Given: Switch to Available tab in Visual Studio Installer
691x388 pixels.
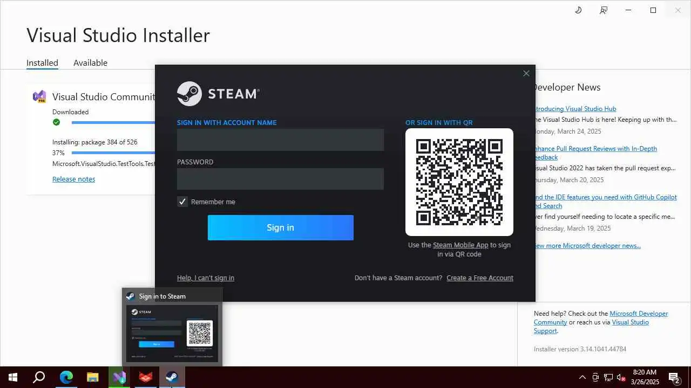Looking at the screenshot, I should pyautogui.click(x=90, y=63).
